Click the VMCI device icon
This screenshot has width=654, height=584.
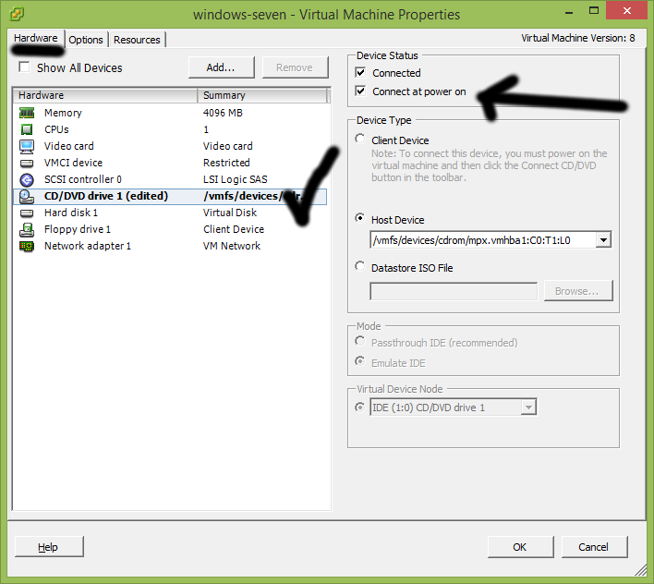27,164
